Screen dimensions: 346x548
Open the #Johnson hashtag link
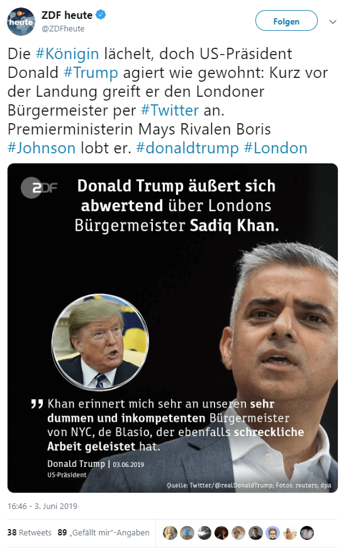[x=42, y=148]
